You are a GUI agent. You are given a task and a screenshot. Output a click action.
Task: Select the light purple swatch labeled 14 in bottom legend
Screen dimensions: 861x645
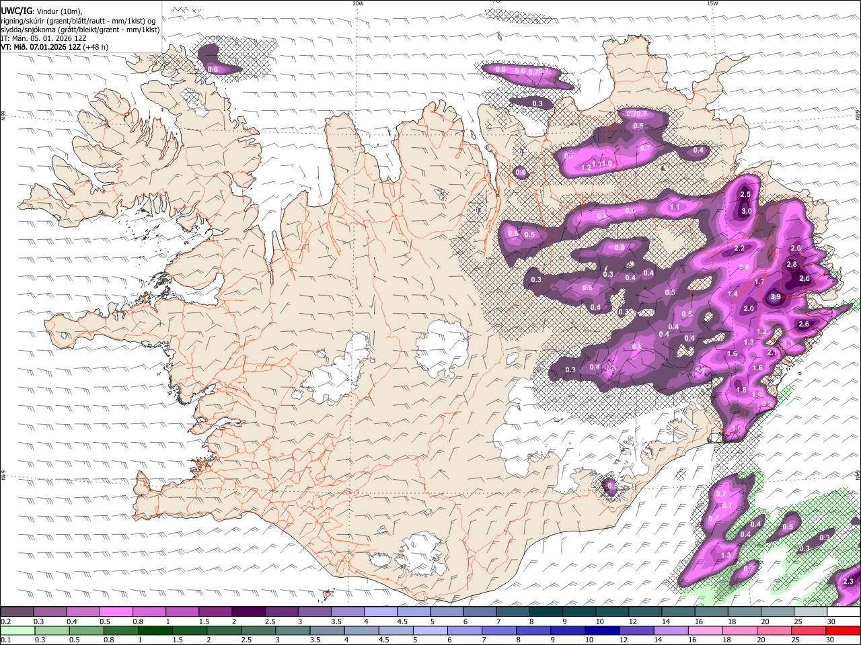[x=670, y=630]
